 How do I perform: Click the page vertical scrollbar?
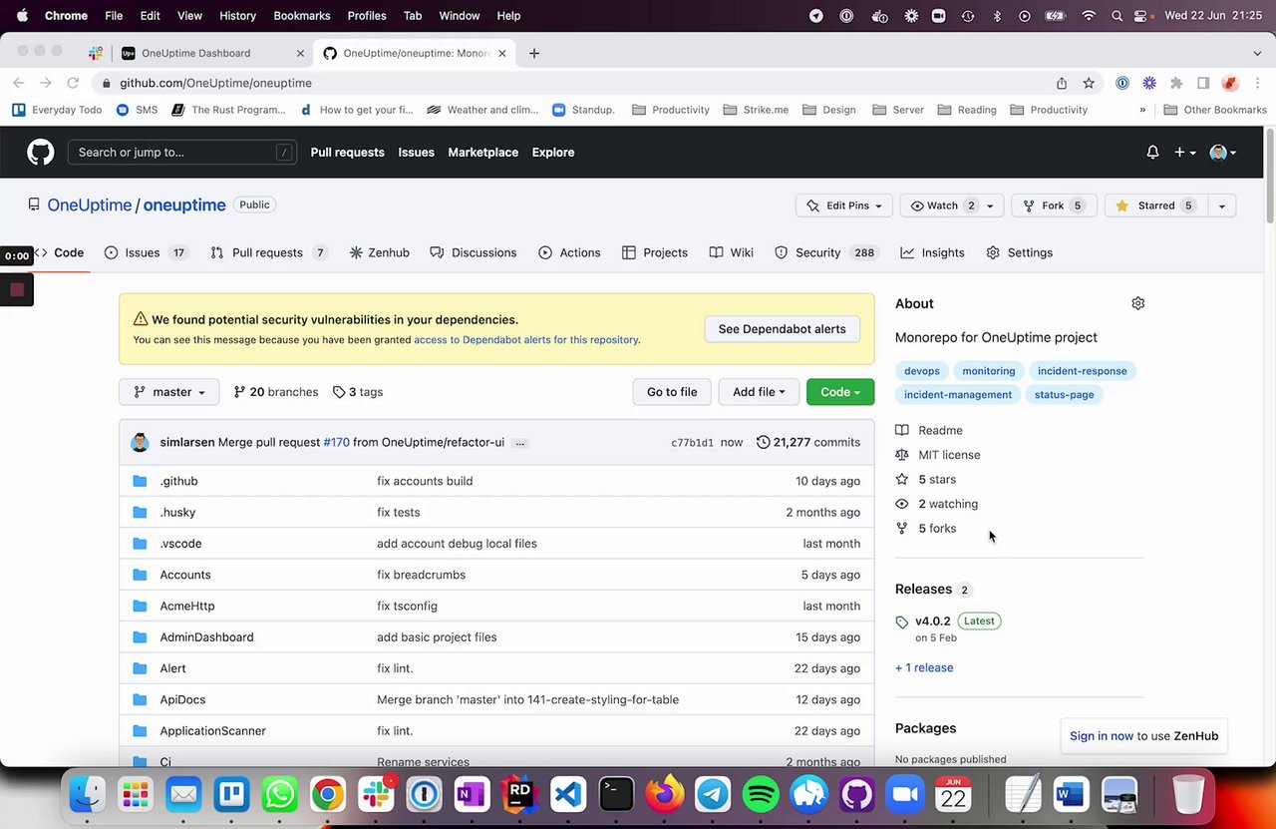[x=1270, y=175]
